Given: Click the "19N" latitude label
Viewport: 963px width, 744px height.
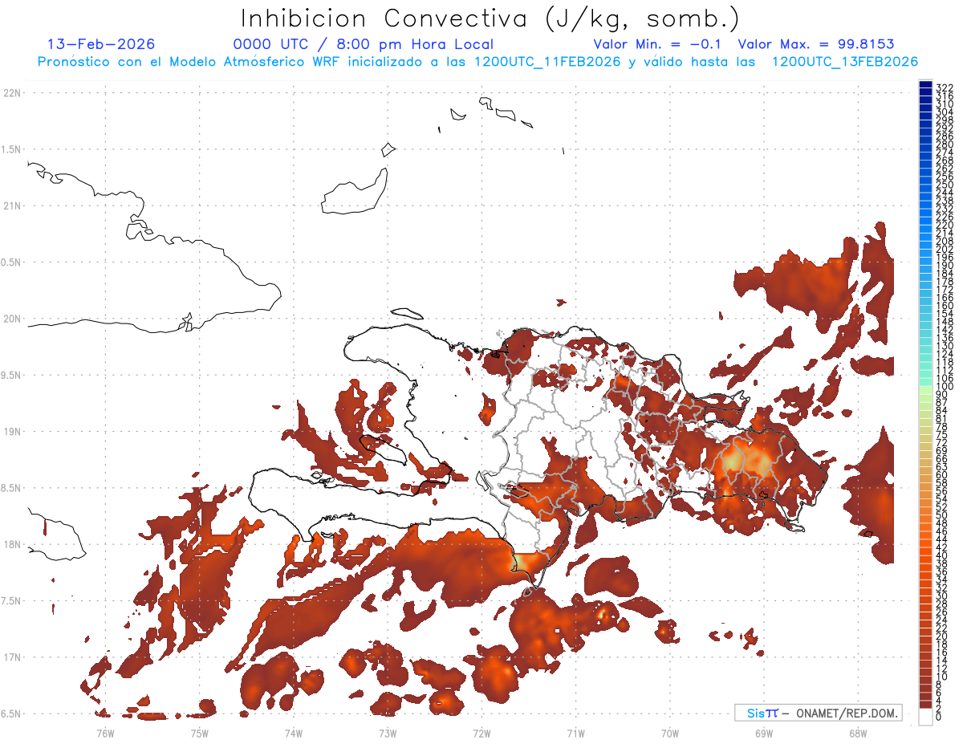Looking at the screenshot, I should point(12,432).
